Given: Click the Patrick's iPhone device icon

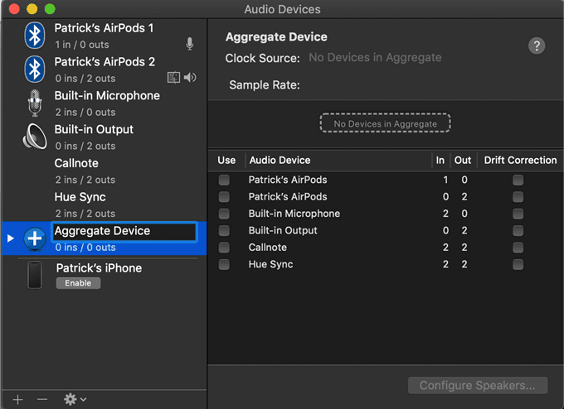Looking at the screenshot, I should click(35, 275).
